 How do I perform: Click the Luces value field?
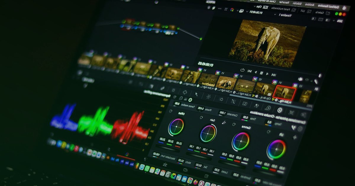(217, 170)
